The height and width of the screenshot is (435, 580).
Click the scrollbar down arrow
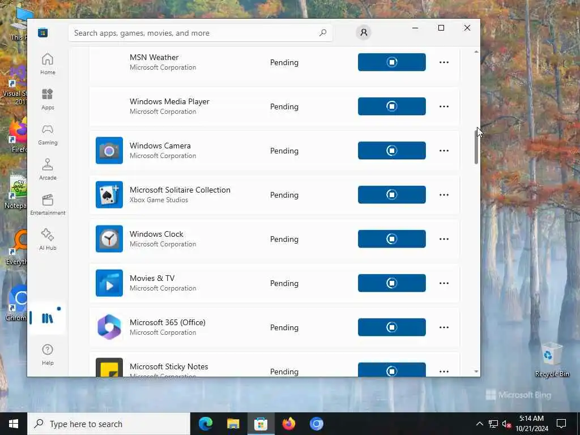tap(476, 372)
